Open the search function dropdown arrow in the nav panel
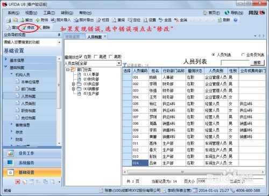269x196 pixels. tap(59, 43)
